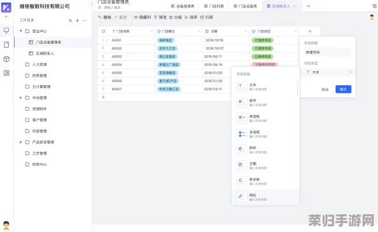This screenshot has width=378, height=232.
Task: Click the 重做 redo toolbar item
Action: point(120,17)
